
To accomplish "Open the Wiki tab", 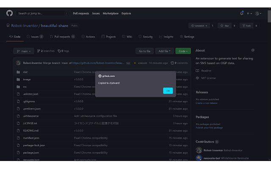I will (127, 37).
